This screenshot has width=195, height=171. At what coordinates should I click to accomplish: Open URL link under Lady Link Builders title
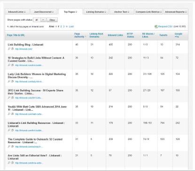click(29, 81)
